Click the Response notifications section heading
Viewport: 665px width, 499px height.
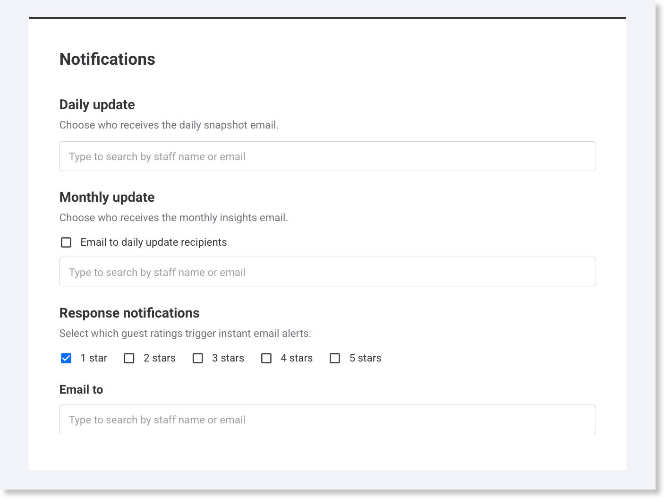pyautogui.click(x=129, y=313)
